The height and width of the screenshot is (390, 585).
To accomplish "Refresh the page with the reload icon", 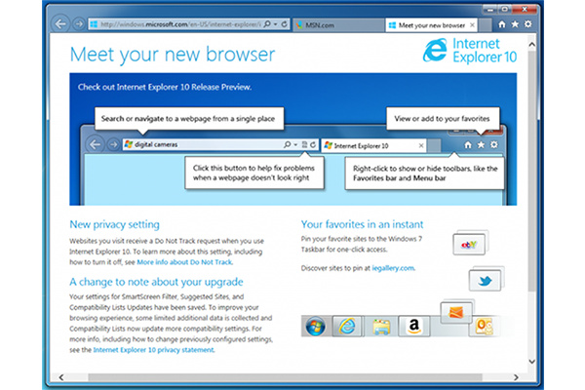I will 285,24.
